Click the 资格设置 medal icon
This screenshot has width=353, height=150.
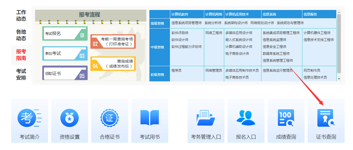(x=70, y=118)
